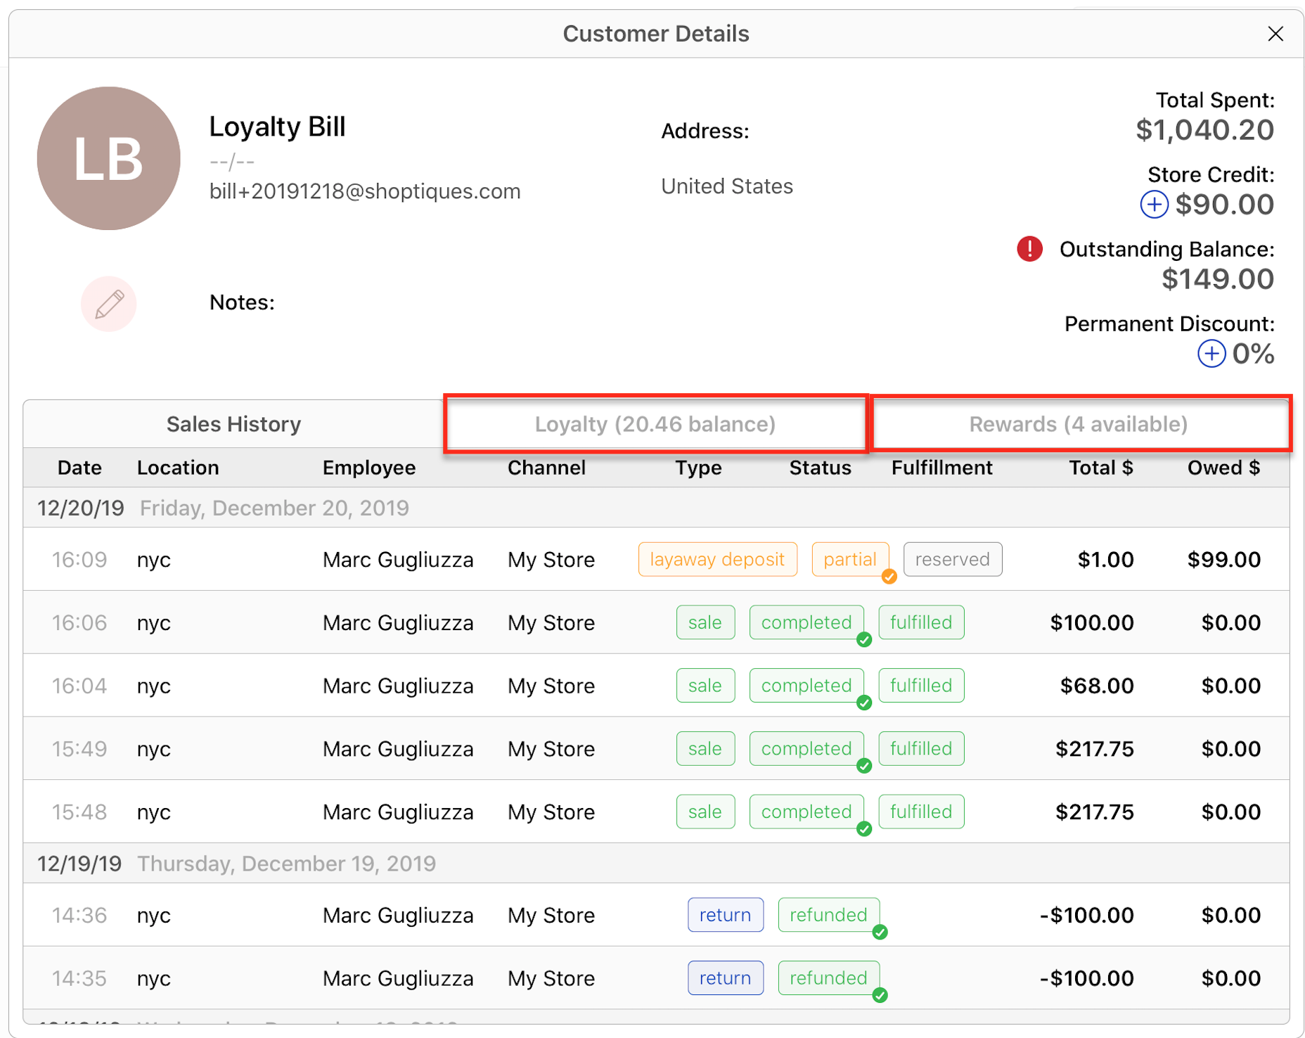The width and height of the screenshot is (1305, 1038).
Task: Click fulfilled badge on 15:49 row
Action: 921,749
